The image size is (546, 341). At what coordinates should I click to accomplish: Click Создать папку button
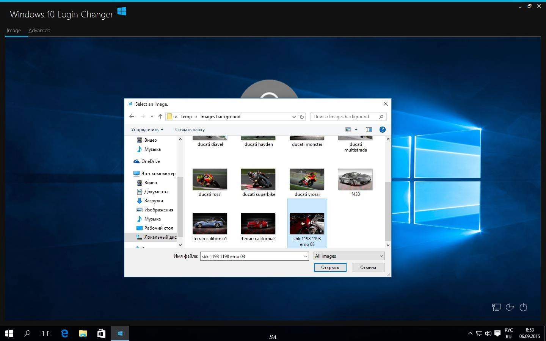(x=190, y=130)
